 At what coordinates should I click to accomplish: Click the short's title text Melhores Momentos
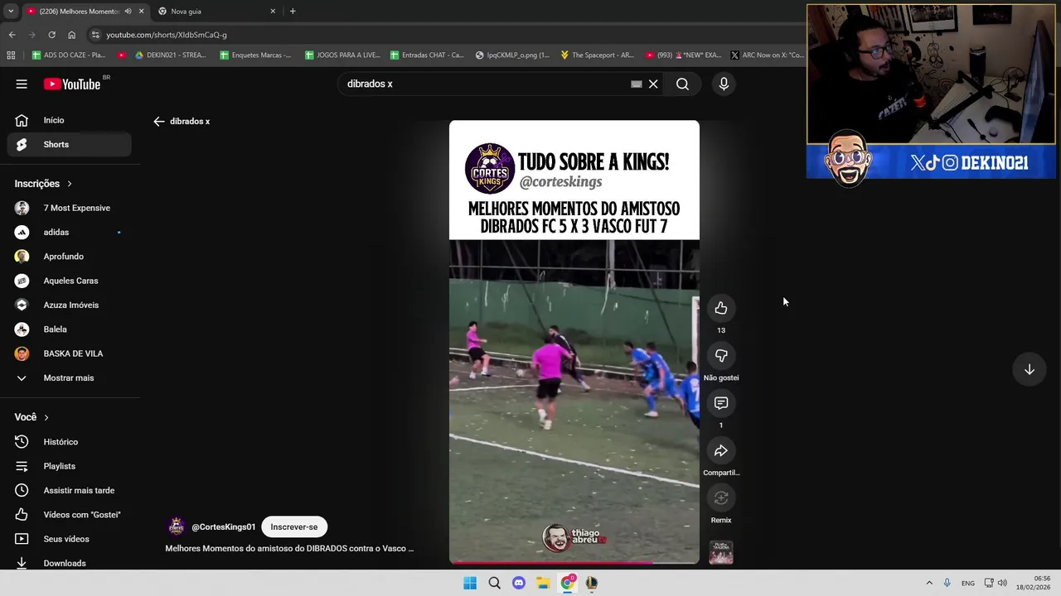pos(289,548)
